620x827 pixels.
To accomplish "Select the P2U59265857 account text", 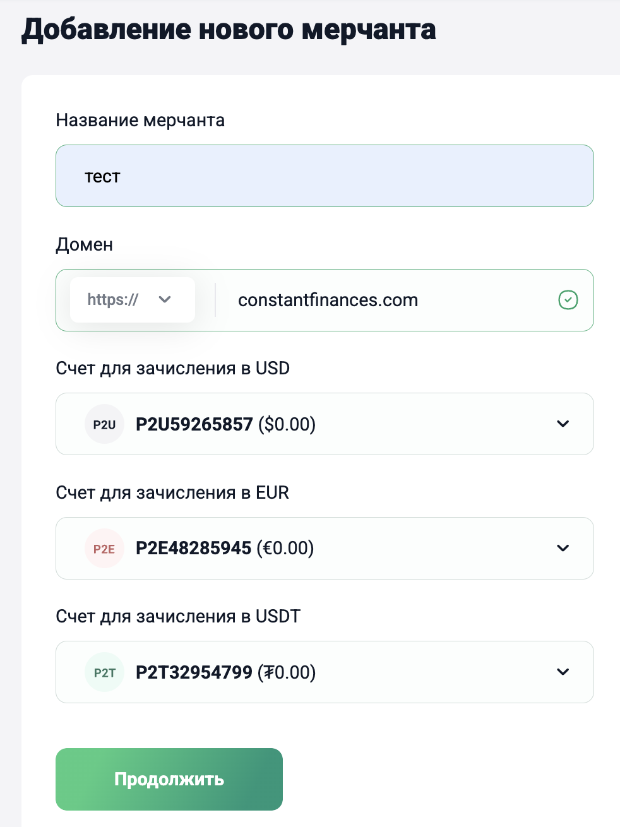I will point(194,424).
